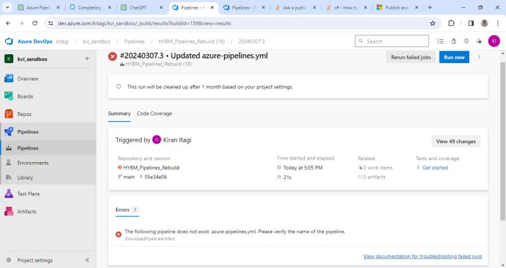Reload the browser page

point(35,23)
